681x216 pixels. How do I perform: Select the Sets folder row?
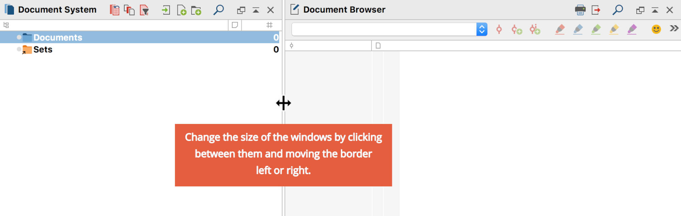pos(140,49)
